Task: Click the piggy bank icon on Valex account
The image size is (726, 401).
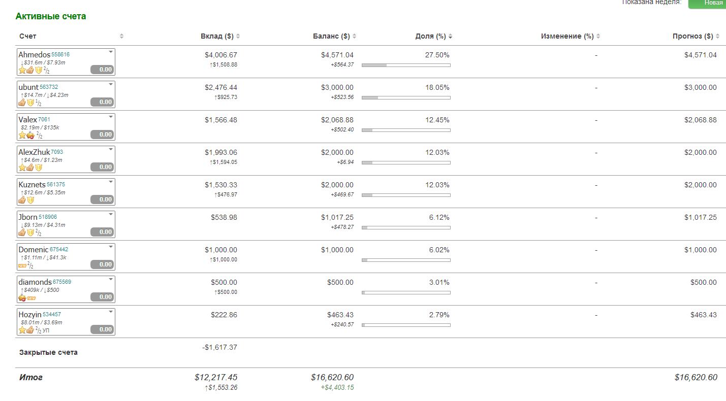Action: point(30,135)
